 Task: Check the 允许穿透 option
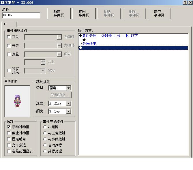(9, 145)
